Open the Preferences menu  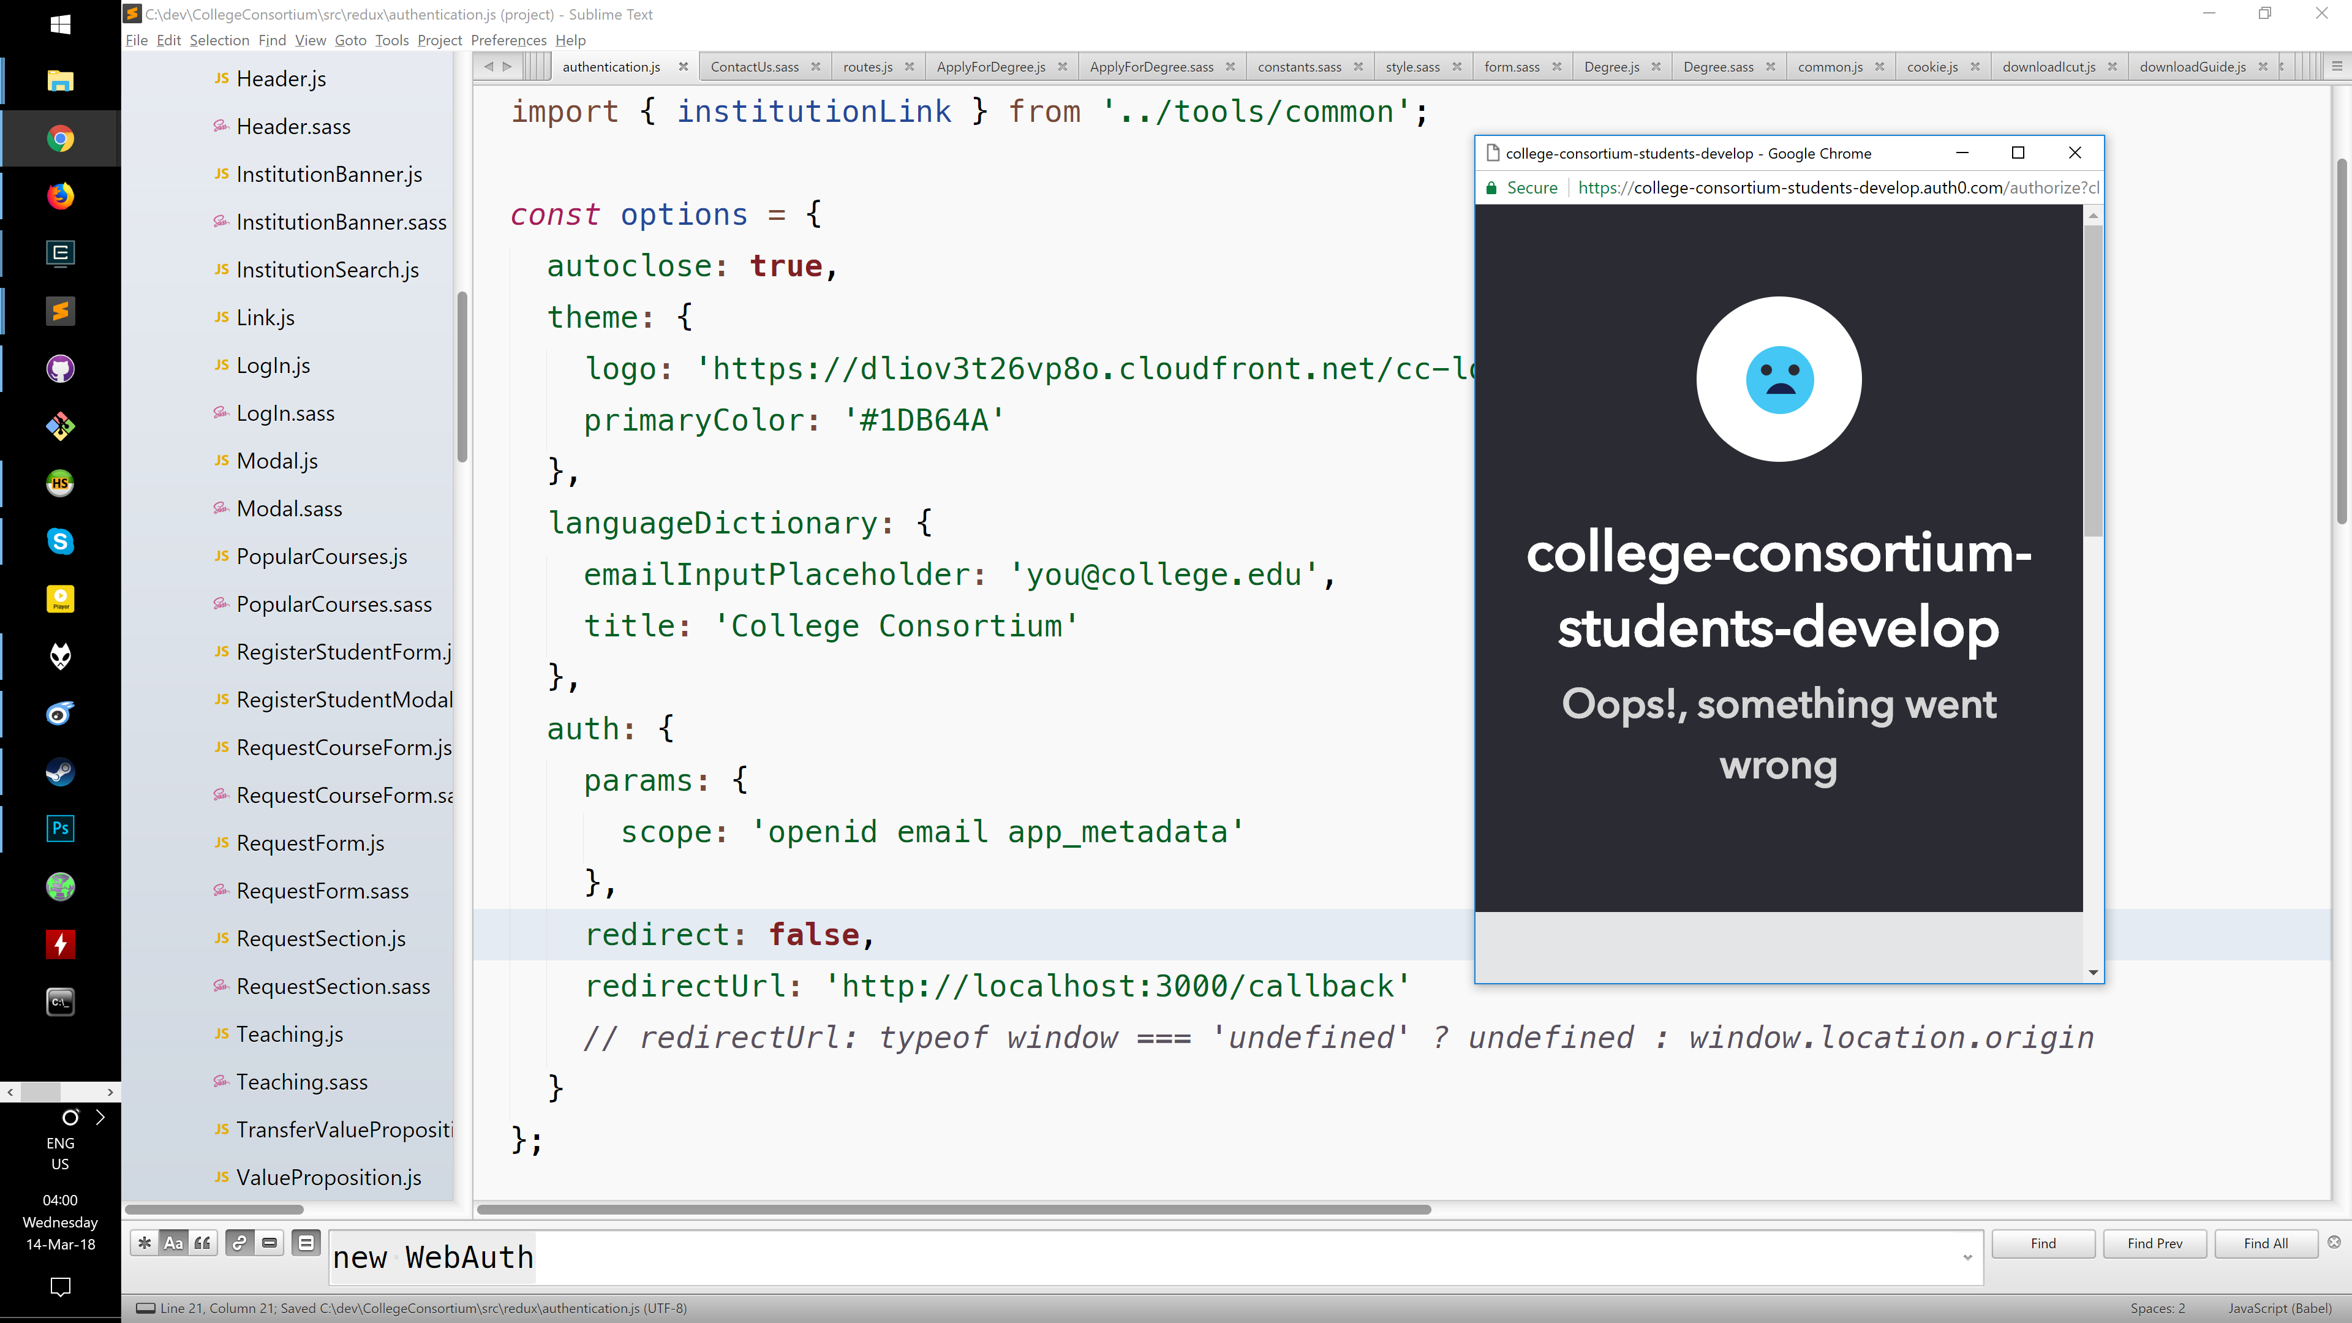coord(508,40)
